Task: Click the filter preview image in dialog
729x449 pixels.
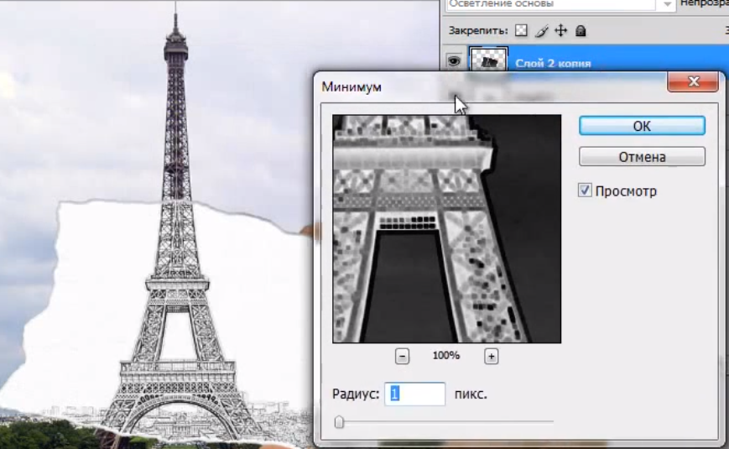Action: [x=447, y=229]
